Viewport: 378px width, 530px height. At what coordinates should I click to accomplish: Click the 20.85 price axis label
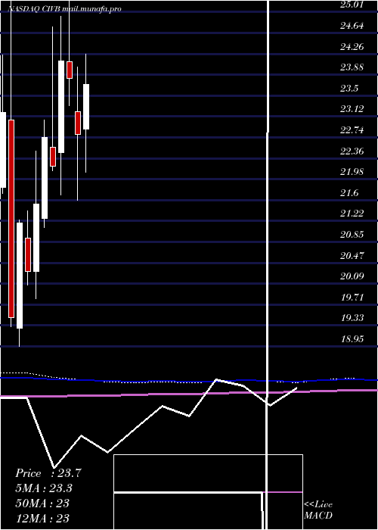pyautogui.click(x=352, y=234)
